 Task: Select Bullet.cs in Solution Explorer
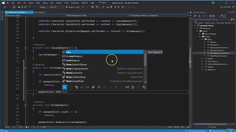coord(210,59)
